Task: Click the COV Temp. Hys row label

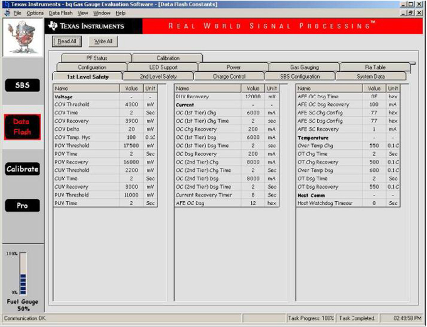Action: pos(72,138)
